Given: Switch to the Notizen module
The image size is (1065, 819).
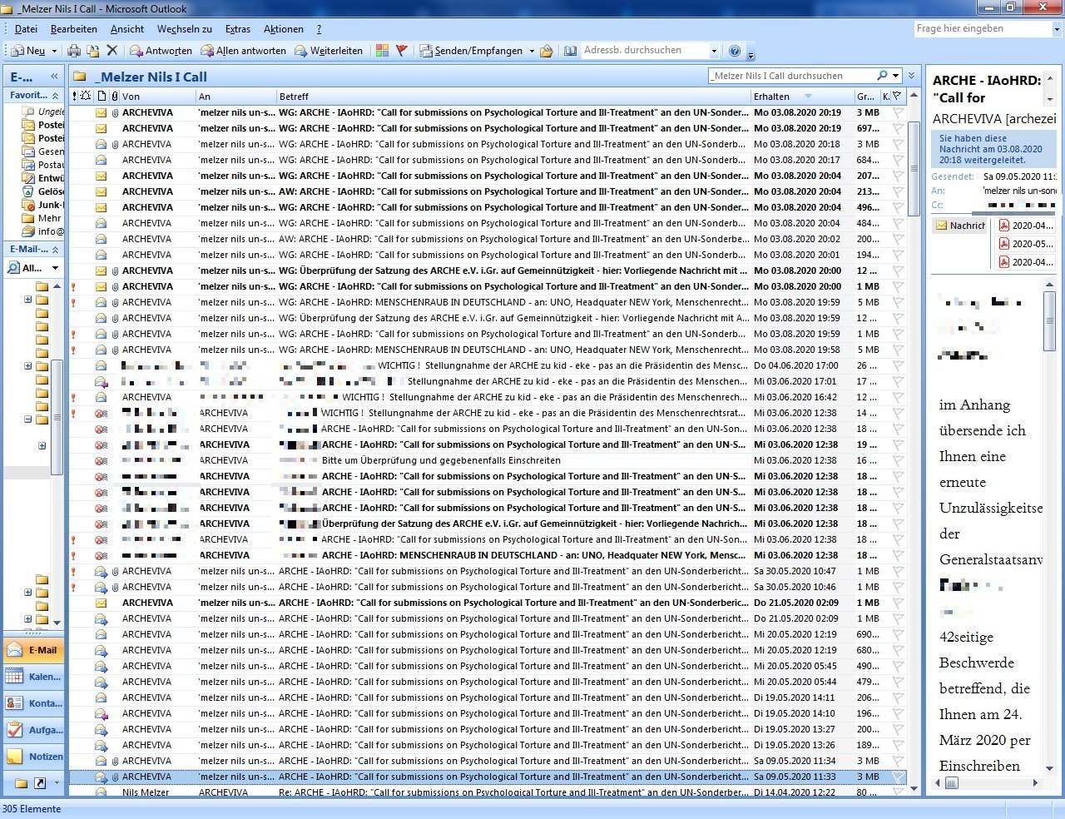Looking at the screenshot, I should [34, 757].
